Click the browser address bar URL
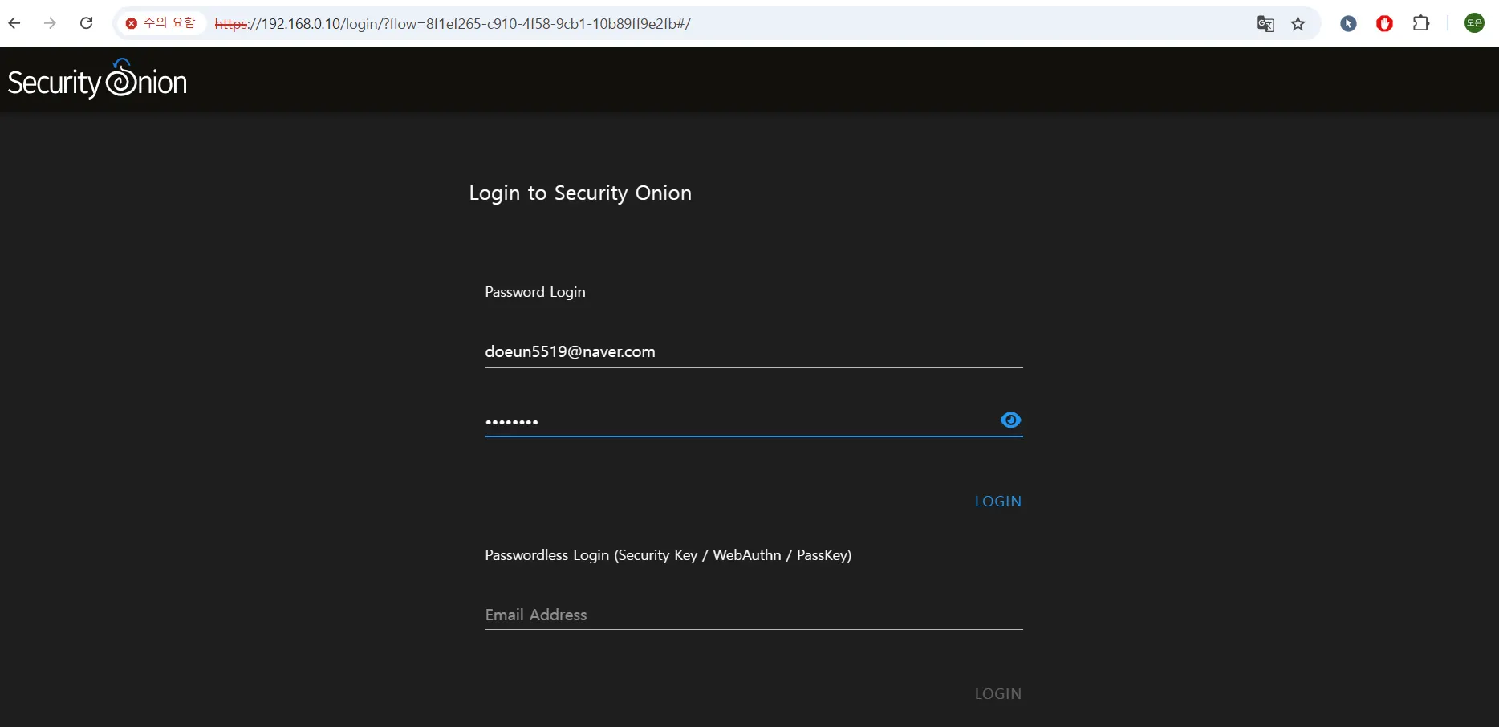The image size is (1499, 727). 562,24
